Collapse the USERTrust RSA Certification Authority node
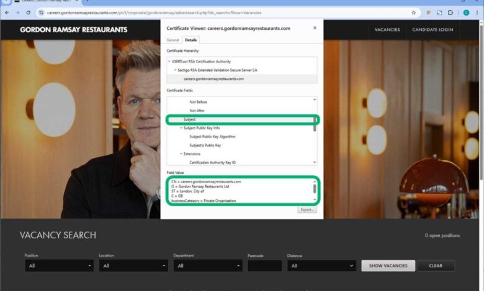Screen dimensions: 484x291 coord(169,61)
